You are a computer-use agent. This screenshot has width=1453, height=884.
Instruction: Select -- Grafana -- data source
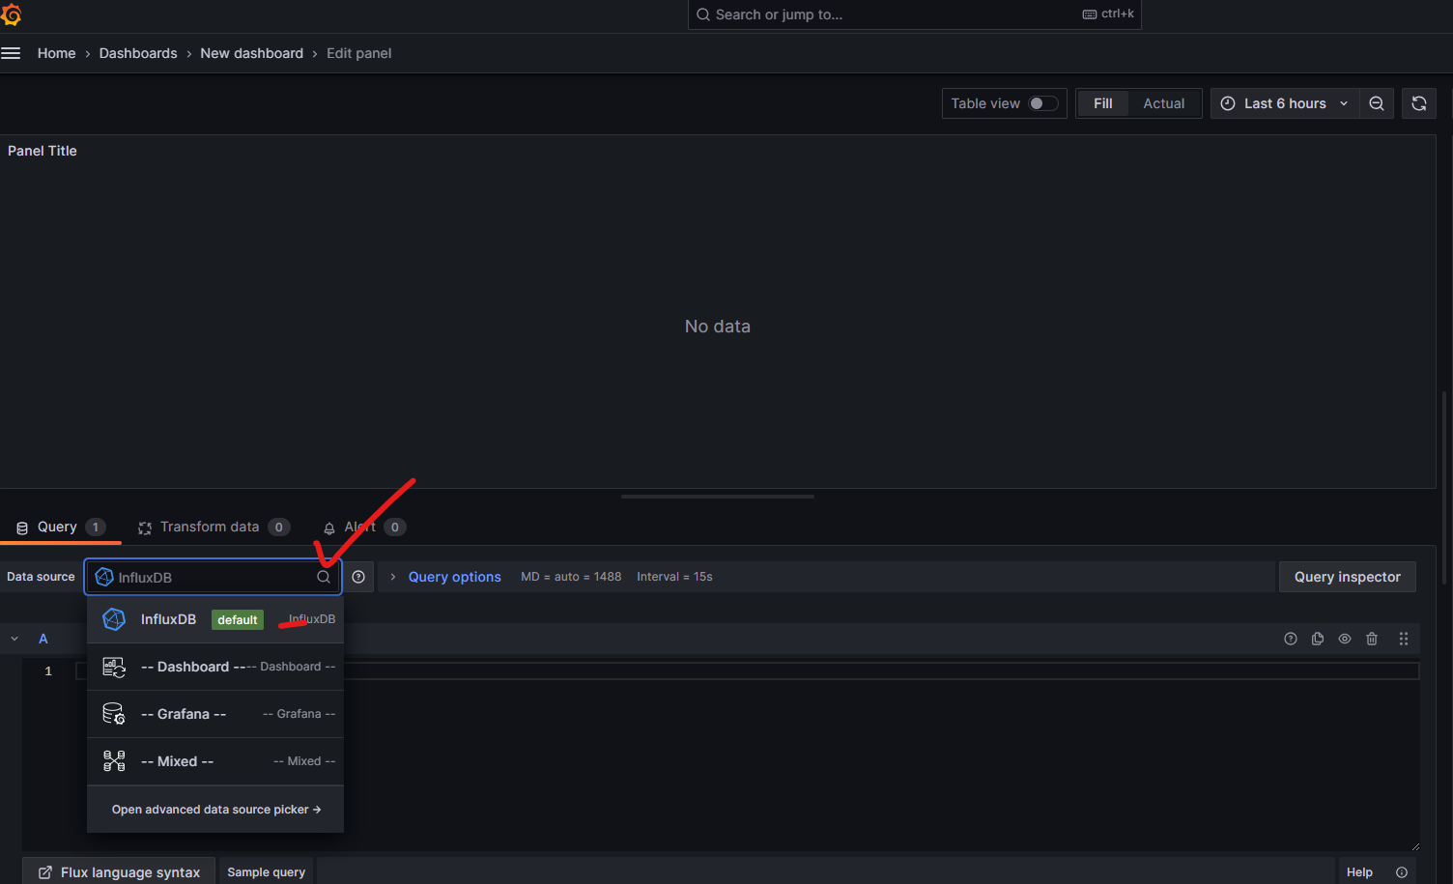215,714
